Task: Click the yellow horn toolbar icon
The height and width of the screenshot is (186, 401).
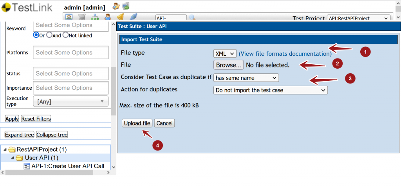Action: coord(121,17)
